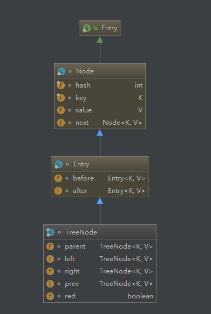Select the after field name
The height and width of the screenshot is (314, 211).
pyautogui.click(x=80, y=191)
